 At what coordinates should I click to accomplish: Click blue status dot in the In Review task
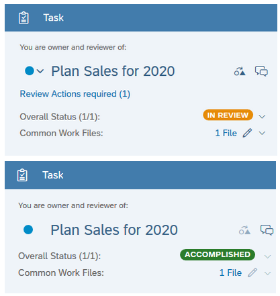(30, 71)
